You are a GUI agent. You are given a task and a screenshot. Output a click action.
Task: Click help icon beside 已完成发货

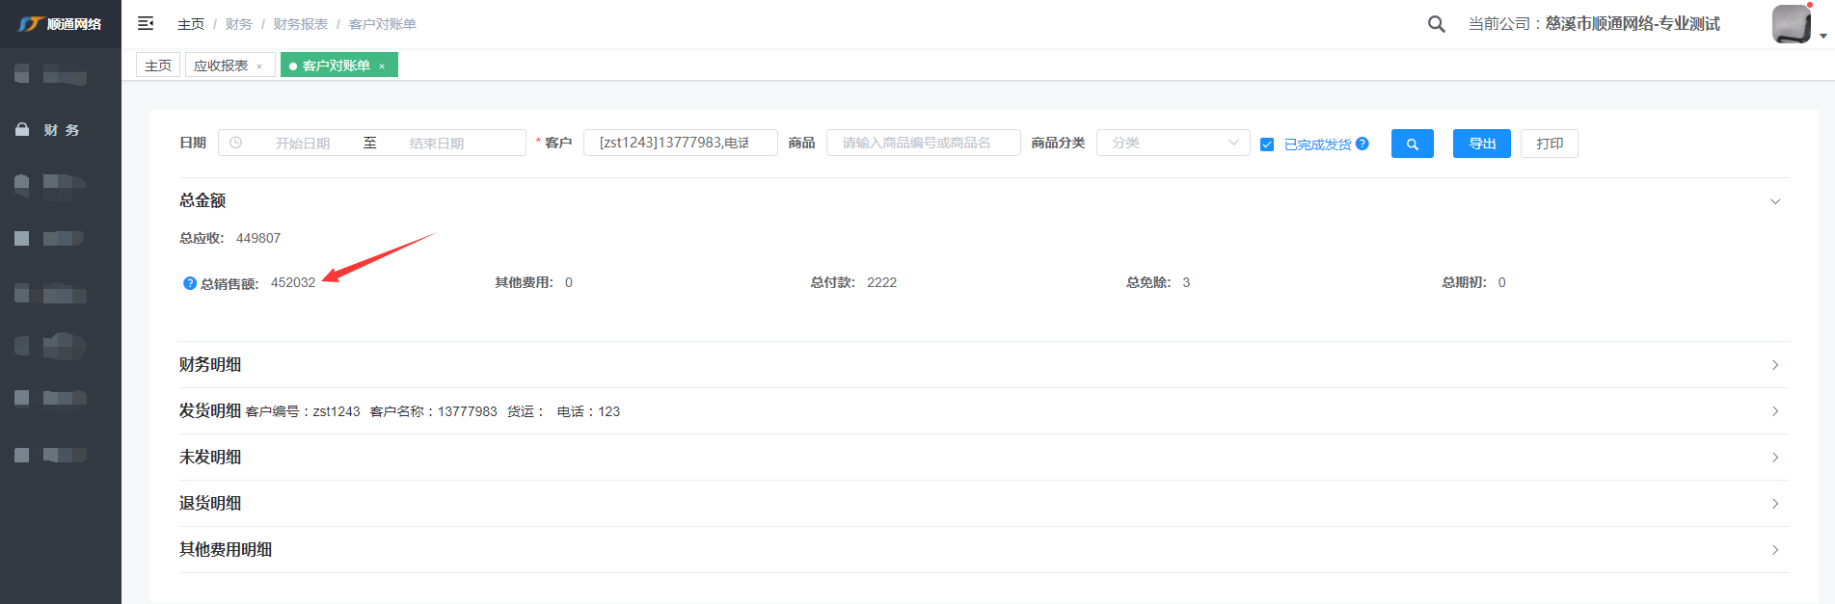[1363, 144]
